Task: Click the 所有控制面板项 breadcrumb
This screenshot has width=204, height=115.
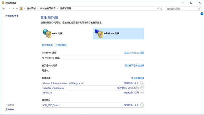Action: [48, 9]
